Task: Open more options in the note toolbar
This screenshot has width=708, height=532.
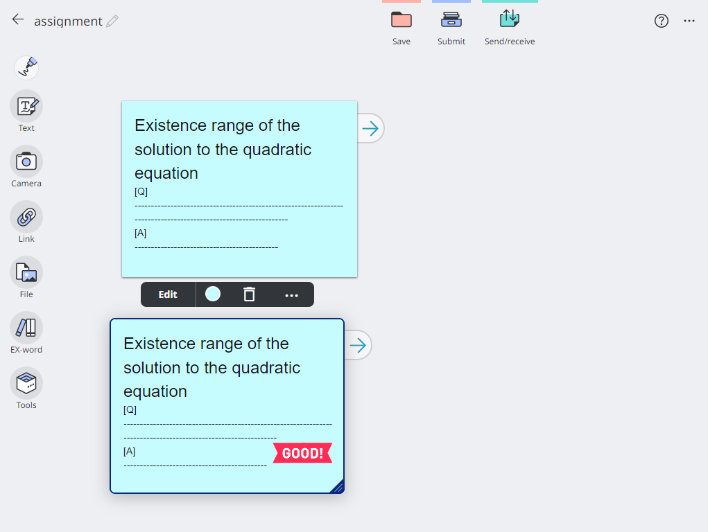Action: pyautogui.click(x=292, y=295)
